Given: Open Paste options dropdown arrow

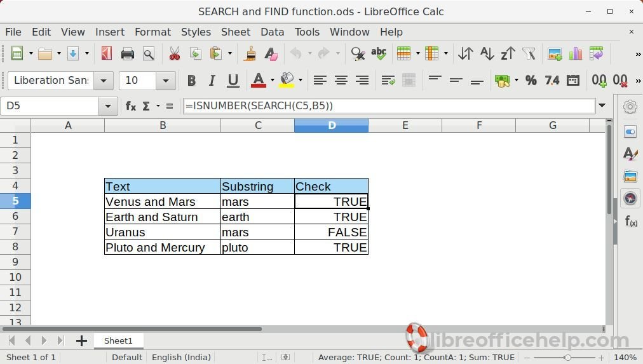Looking at the screenshot, I should 229,54.
